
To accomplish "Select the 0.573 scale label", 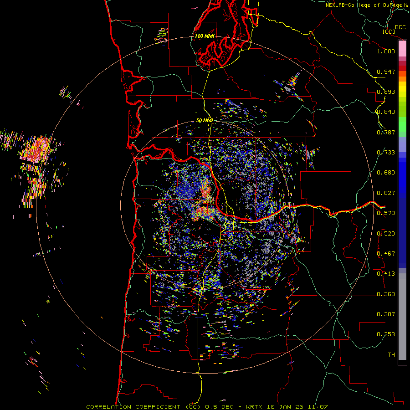I will pyautogui.click(x=386, y=213).
